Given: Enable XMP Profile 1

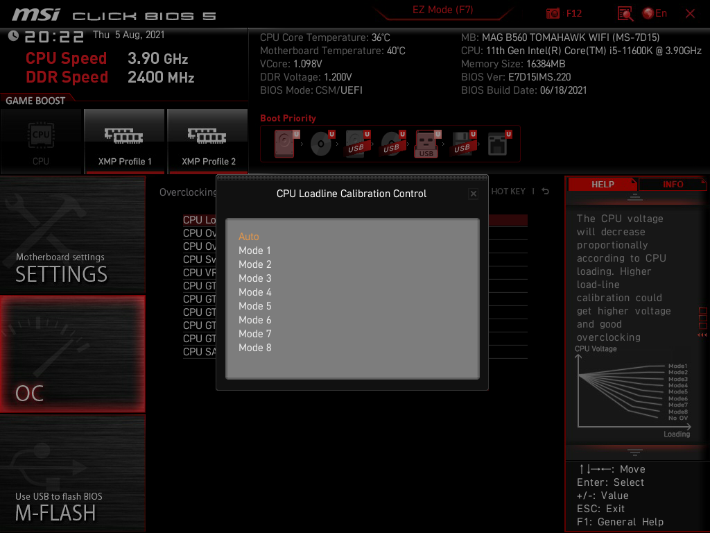Looking at the screenshot, I should [x=125, y=142].
